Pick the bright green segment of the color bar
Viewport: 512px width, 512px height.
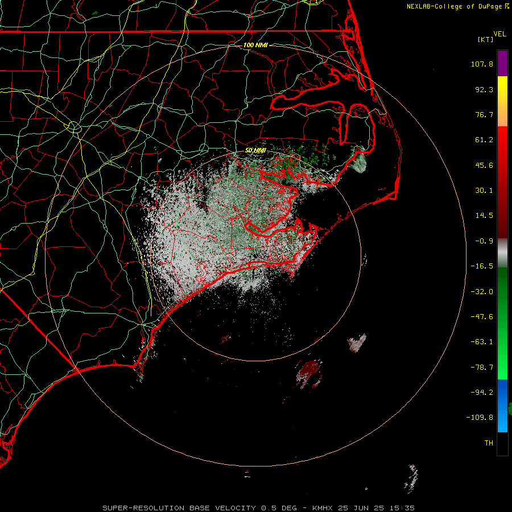(502, 323)
